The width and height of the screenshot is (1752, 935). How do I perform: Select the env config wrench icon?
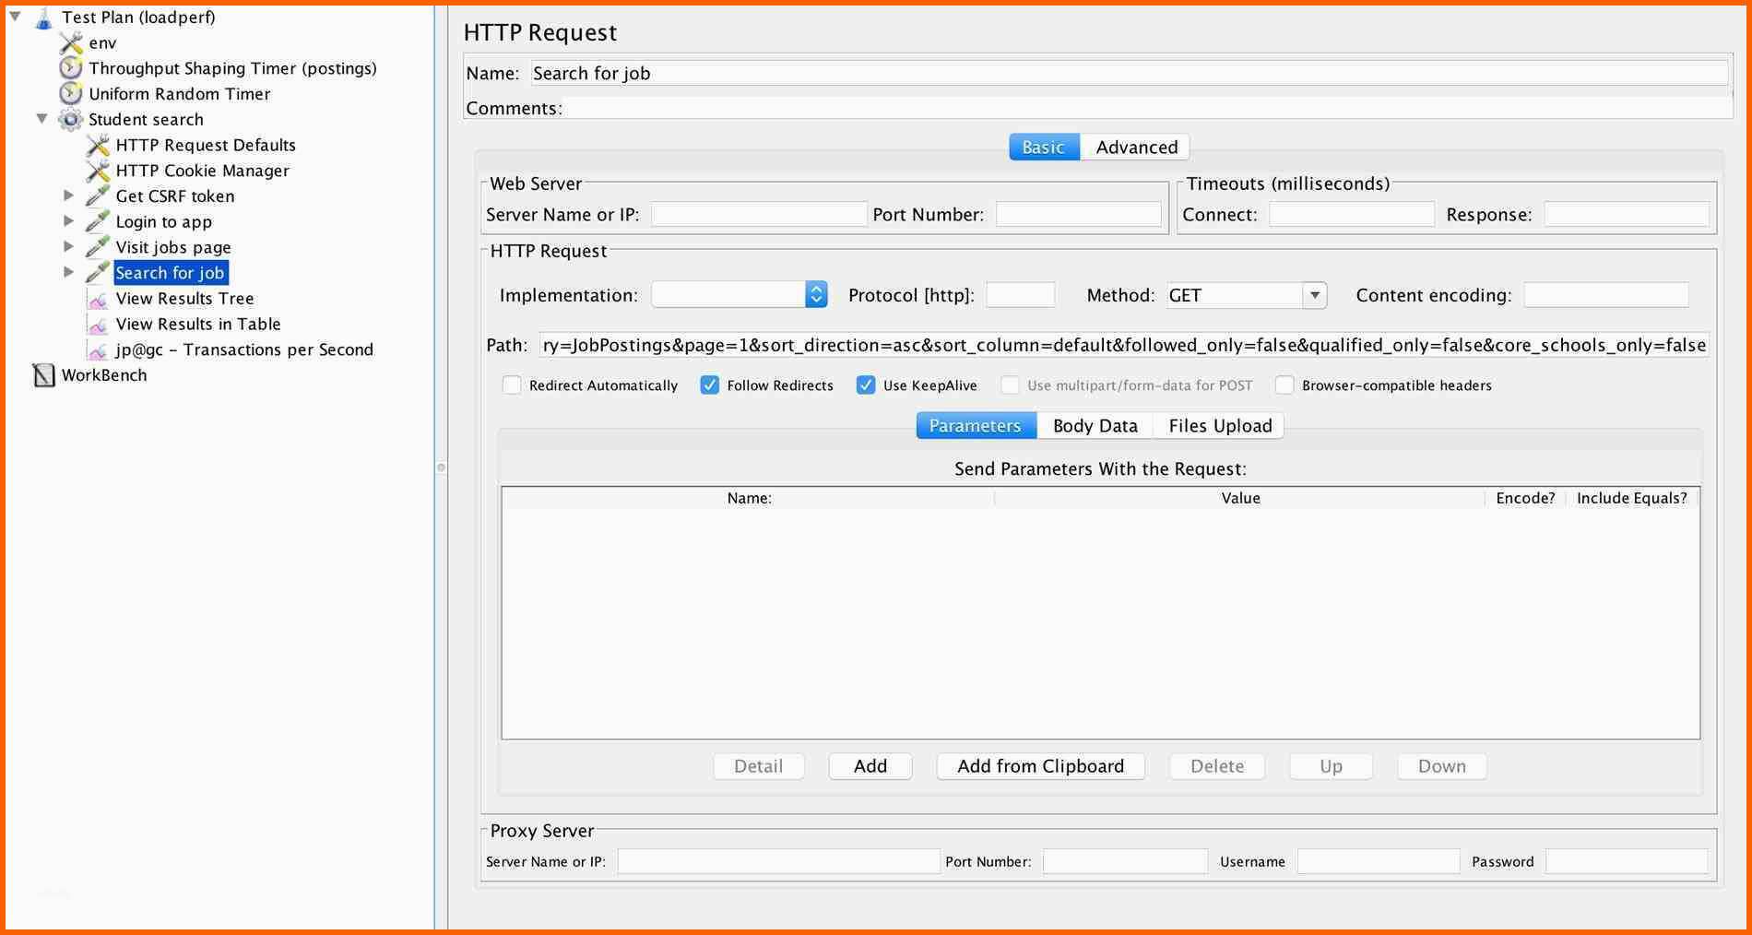coord(71,43)
